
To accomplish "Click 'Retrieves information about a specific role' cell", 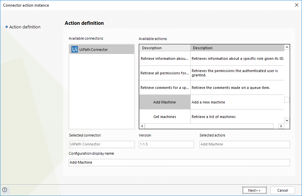I will (x=237, y=59).
